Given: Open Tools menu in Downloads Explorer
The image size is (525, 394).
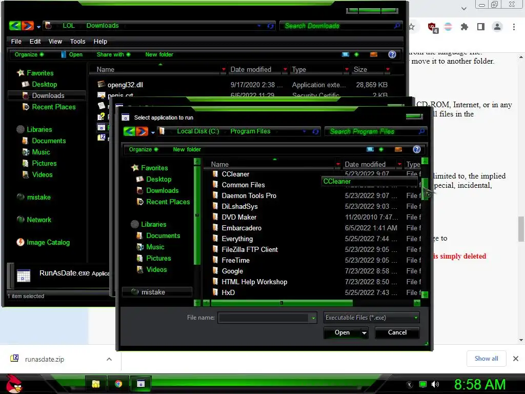Looking at the screenshot, I should [77, 41].
